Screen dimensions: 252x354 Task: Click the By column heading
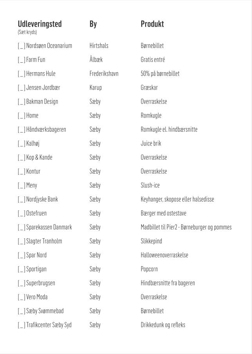click(x=93, y=24)
